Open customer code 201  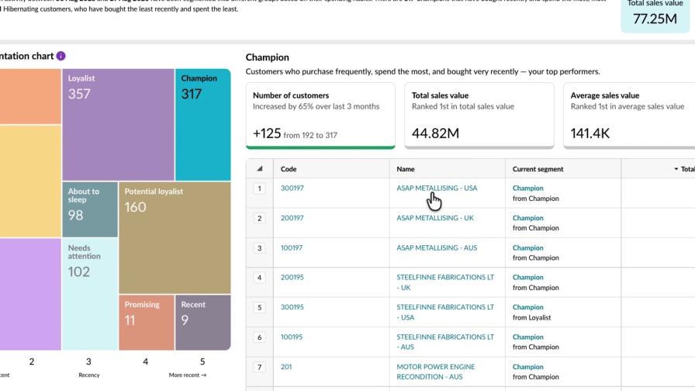(x=286, y=367)
